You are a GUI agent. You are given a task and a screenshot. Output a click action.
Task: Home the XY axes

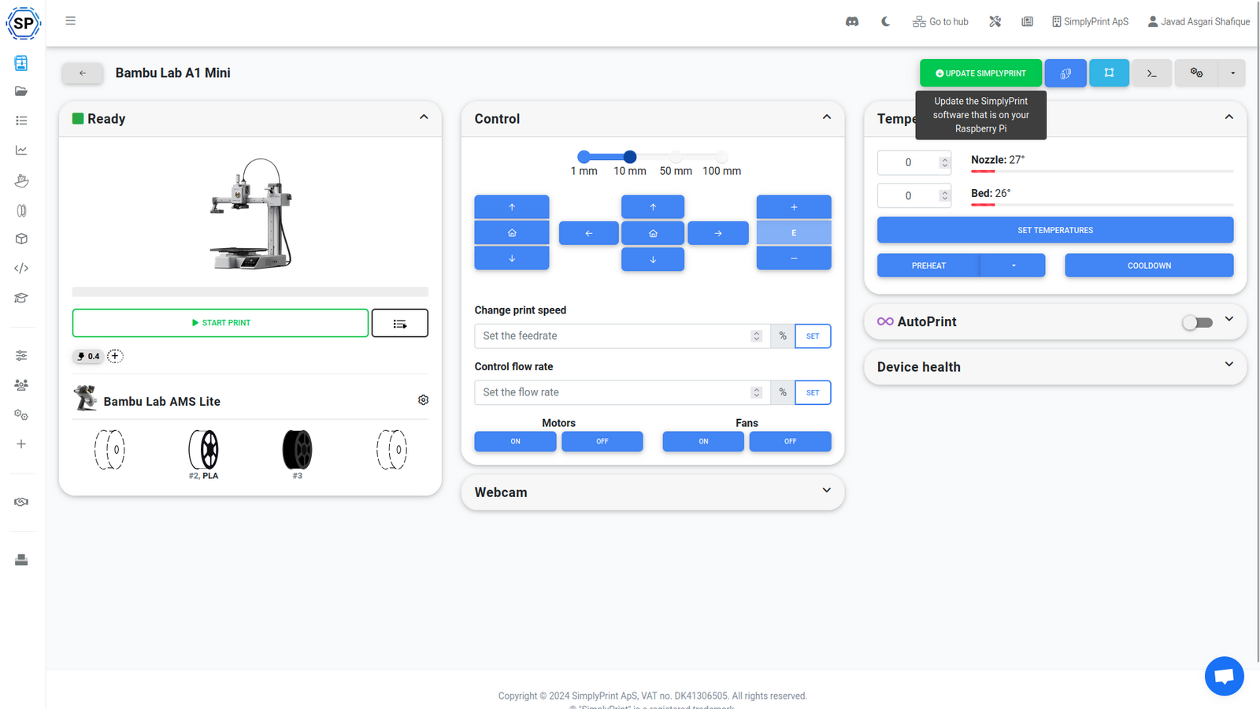653,233
